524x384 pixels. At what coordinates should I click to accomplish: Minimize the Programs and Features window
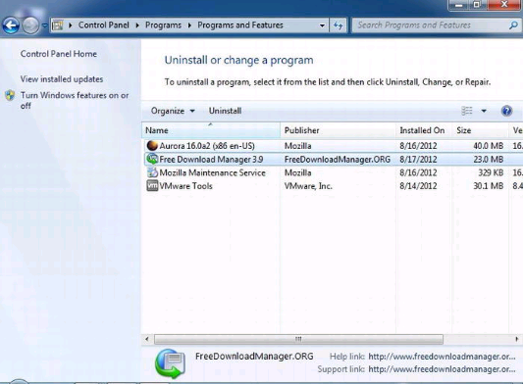tap(459, 5)
